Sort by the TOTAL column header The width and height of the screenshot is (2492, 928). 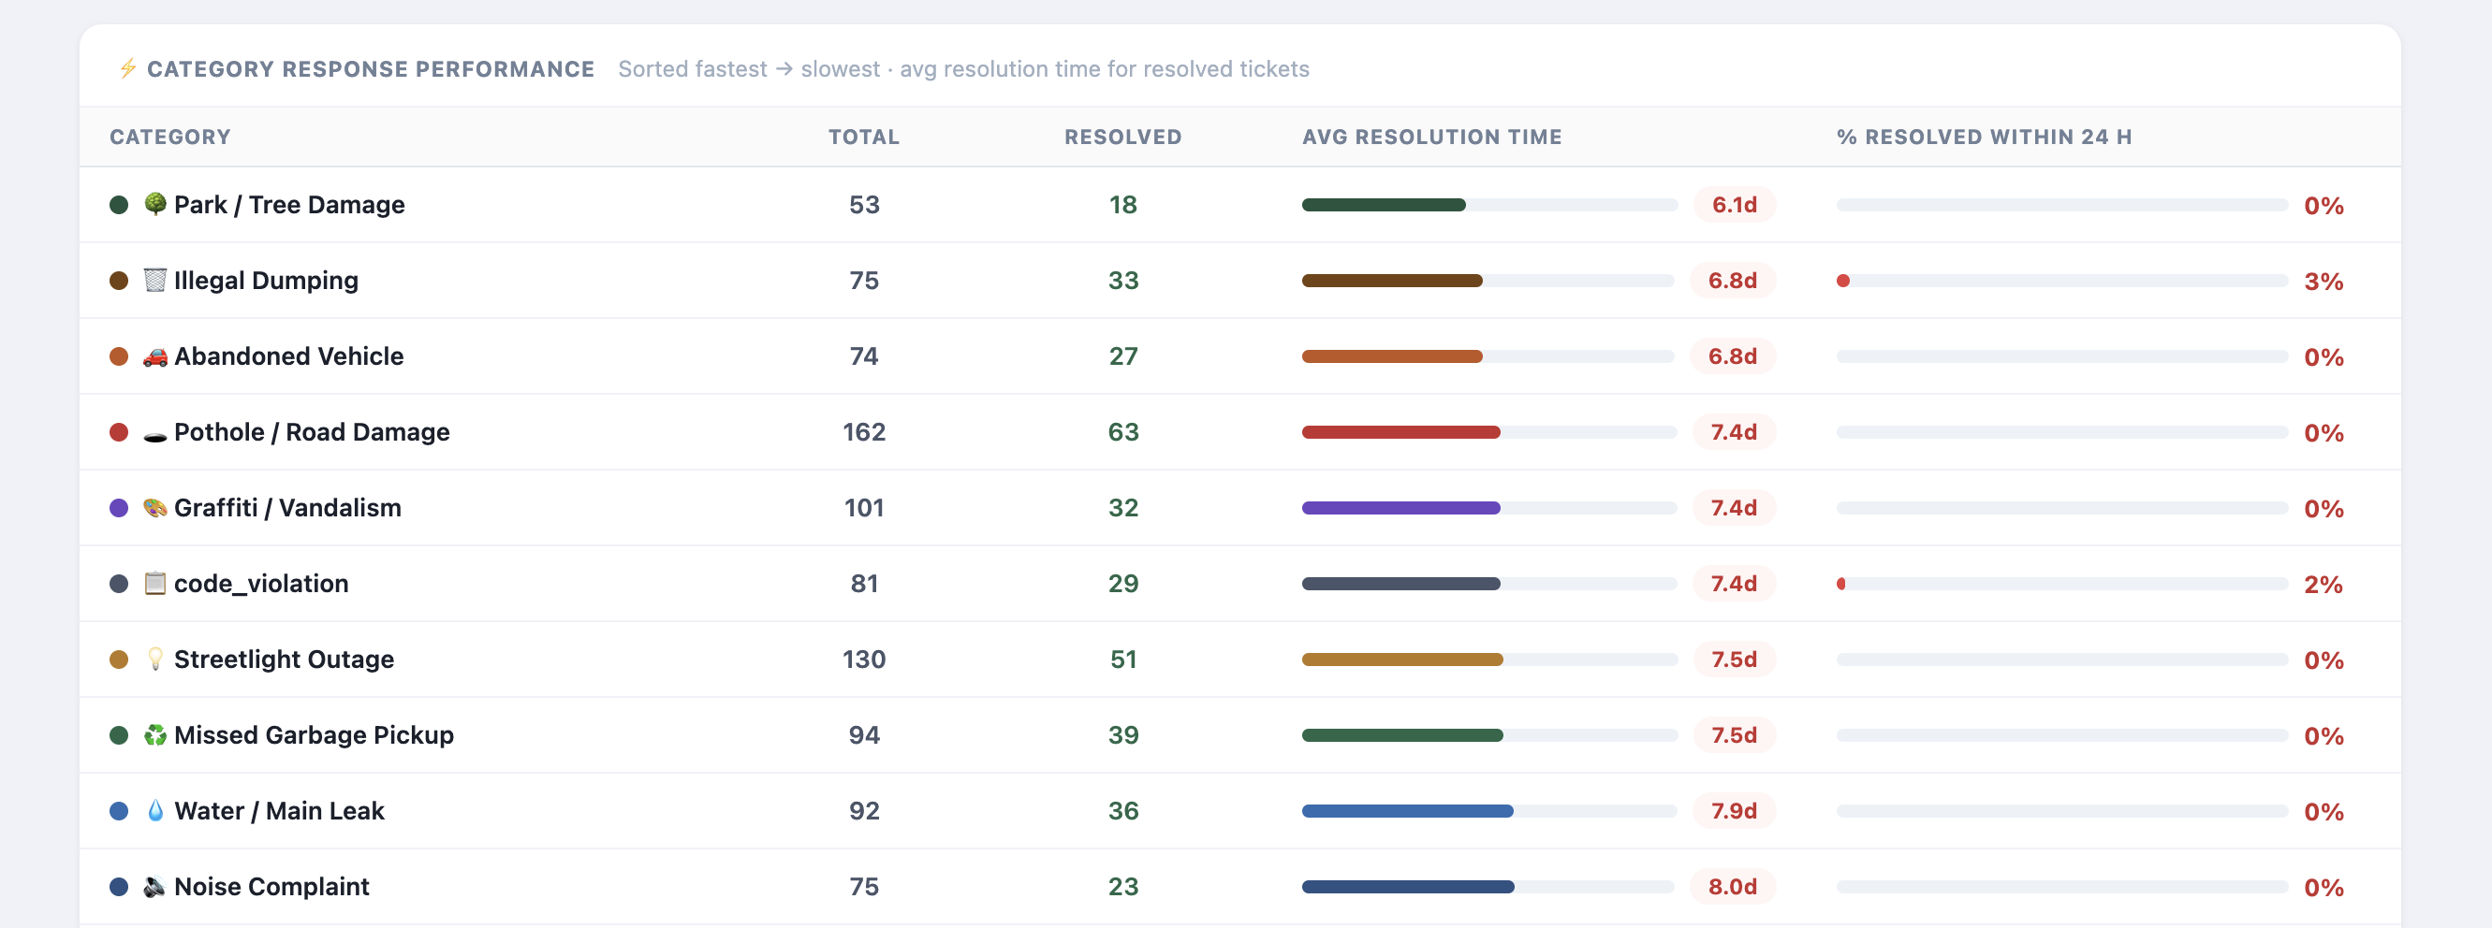pyautogui.click(x=862, y=137)
